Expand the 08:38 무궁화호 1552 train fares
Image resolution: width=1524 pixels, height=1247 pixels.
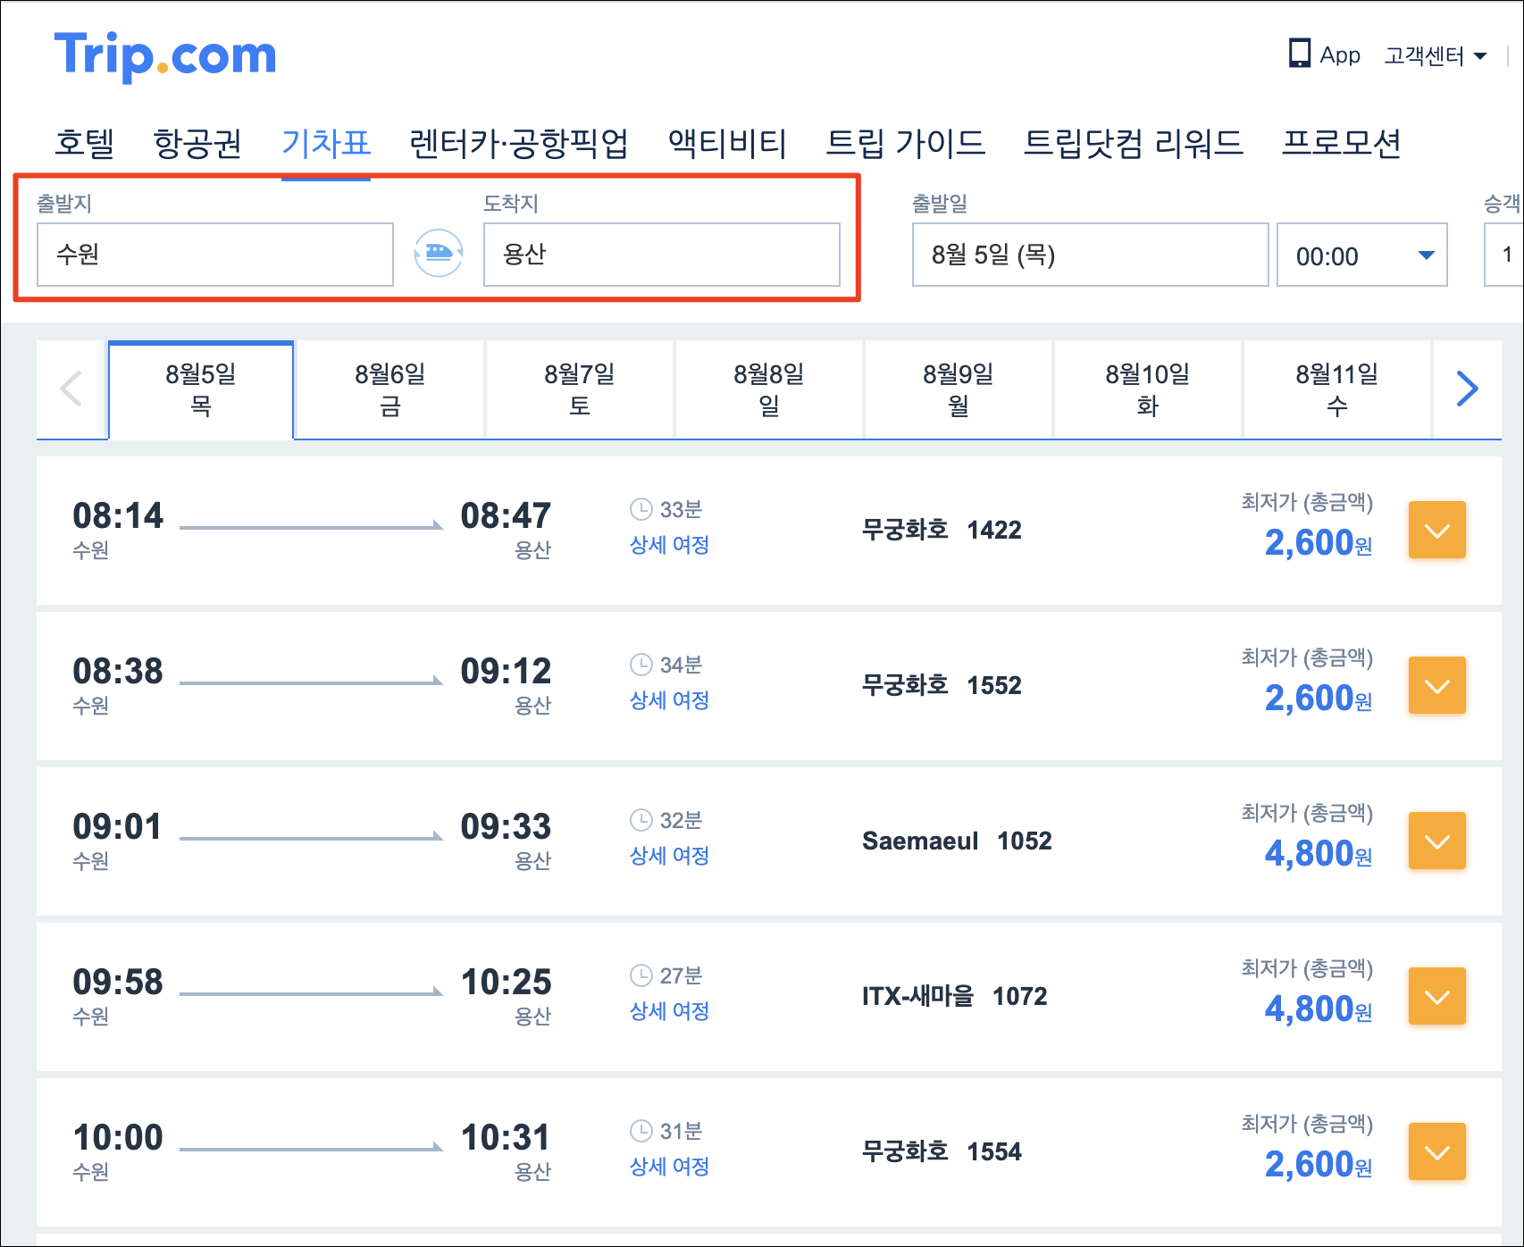click(x=1437, y=685)
